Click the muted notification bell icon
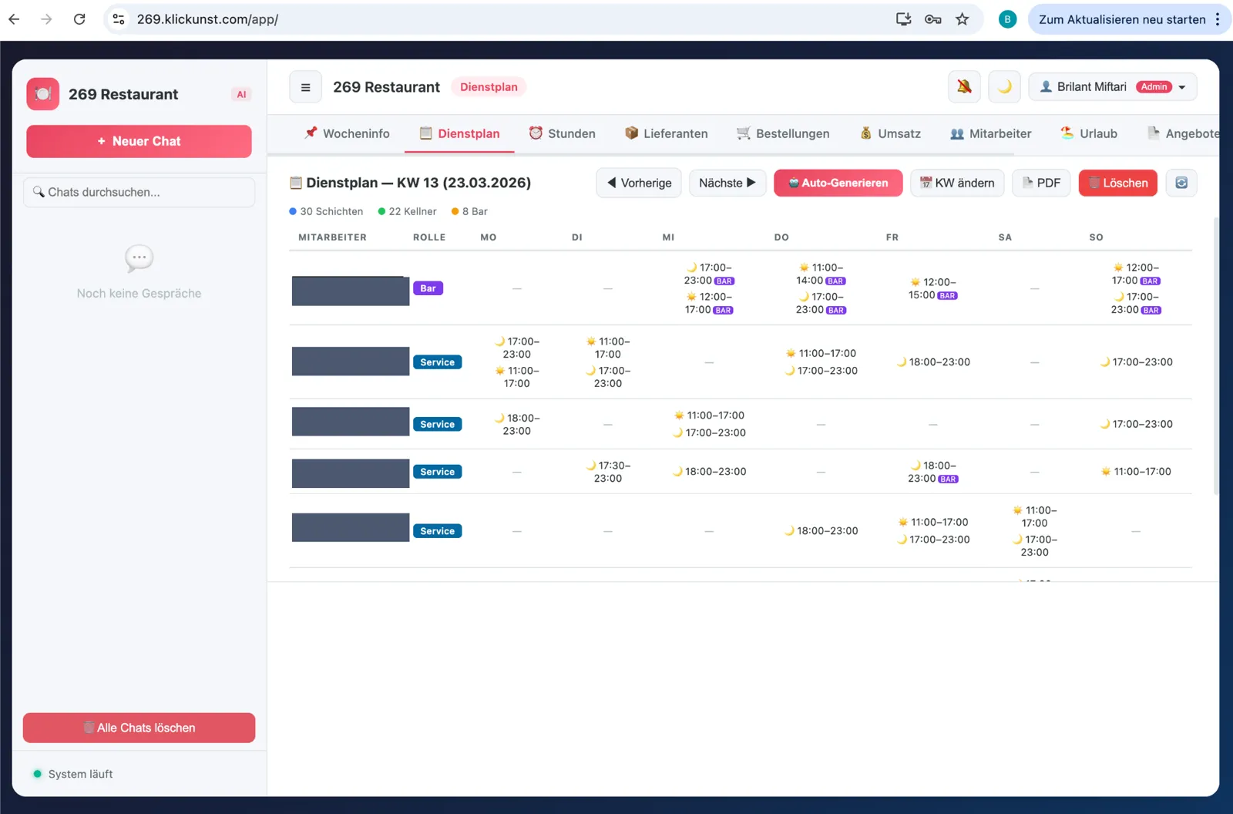The image size is (1233, 814). [964, 87]
